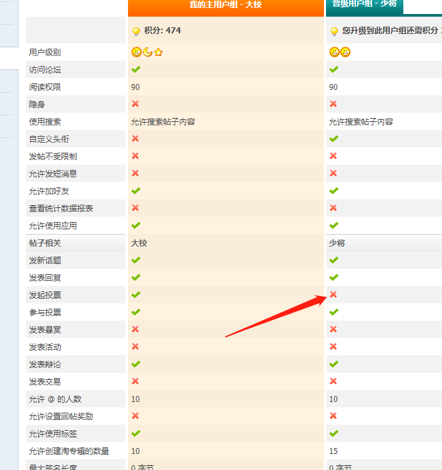Viewport: 442px width, 470px height.
Task: Click the green check for 自定义头衔 under 少将
Action: coord(334,139)
